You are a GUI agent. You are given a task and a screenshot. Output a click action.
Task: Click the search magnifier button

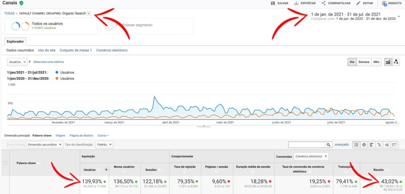click(x=328, y=145)
